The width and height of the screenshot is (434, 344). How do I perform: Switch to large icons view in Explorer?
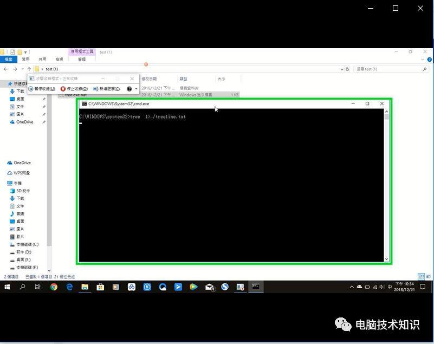click(428, 276)
